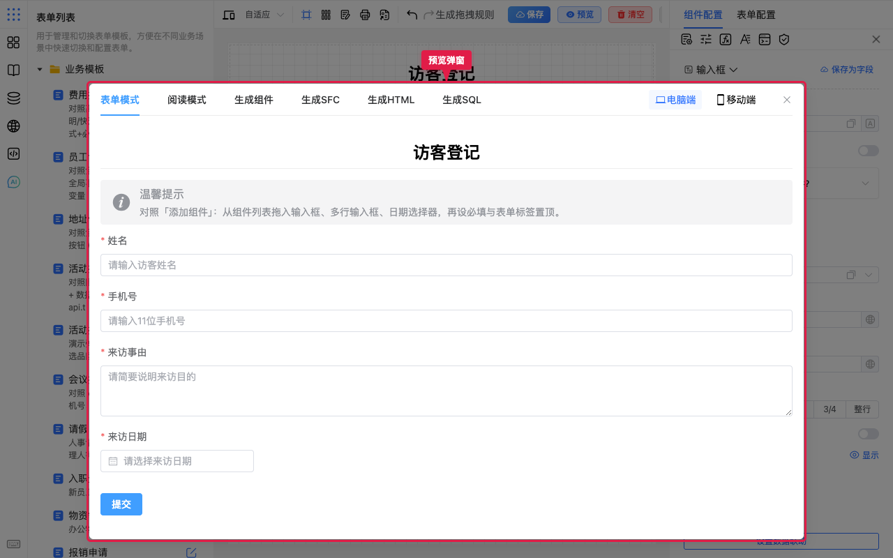
Task: Click the 显示 eye visibility toggle
Action: click(864, 455)
